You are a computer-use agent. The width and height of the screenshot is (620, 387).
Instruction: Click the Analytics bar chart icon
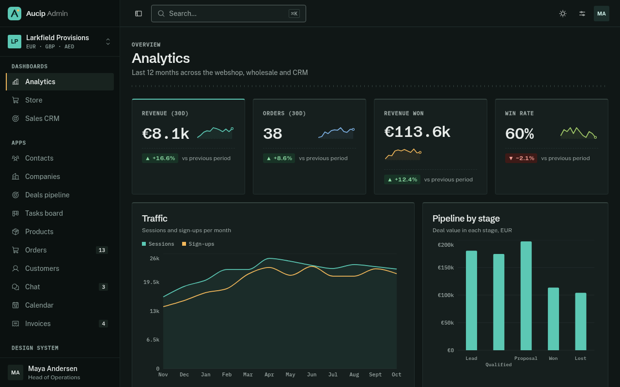pyautogui.click(x=15, y=82)
